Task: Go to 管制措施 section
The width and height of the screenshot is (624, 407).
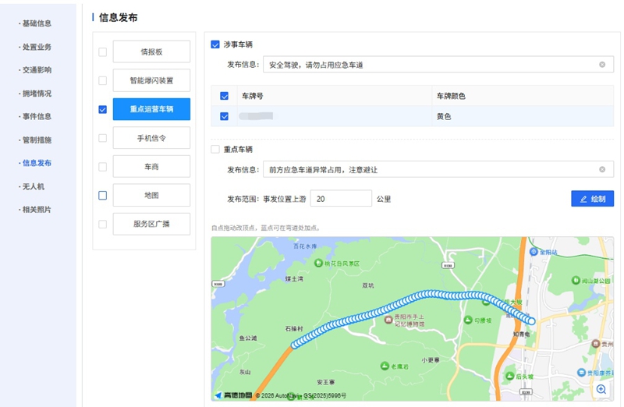Action: [x=36, y=140]
